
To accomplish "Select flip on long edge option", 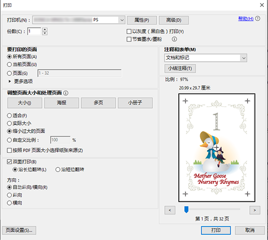I will [15, 169].
